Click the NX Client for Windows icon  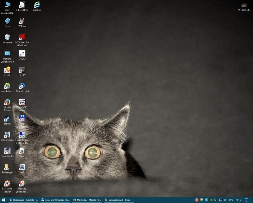coord(22,37)
